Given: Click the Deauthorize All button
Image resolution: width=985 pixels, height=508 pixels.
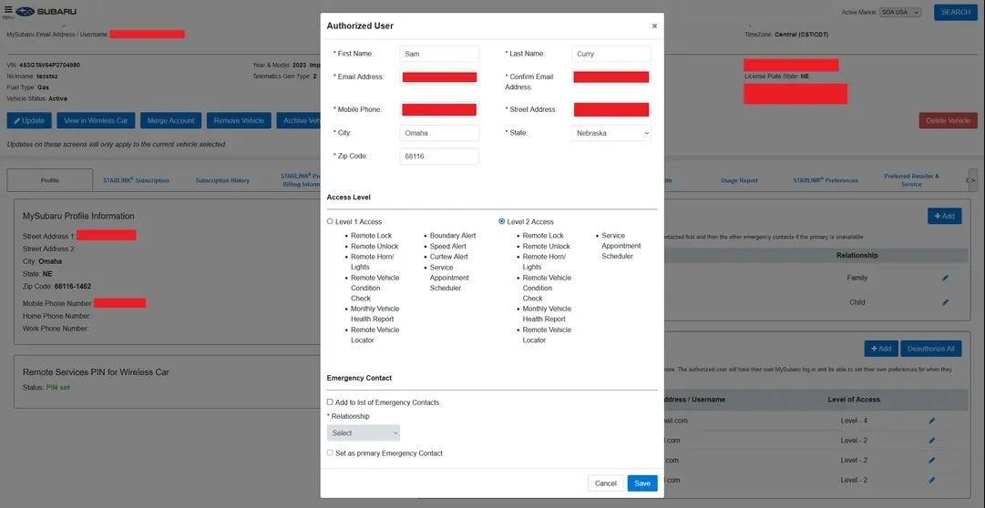Looking at the screenshot, I should click(931, 349).
